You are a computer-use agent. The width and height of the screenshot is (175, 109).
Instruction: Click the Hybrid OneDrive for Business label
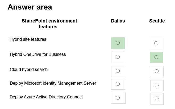(38, 54)
